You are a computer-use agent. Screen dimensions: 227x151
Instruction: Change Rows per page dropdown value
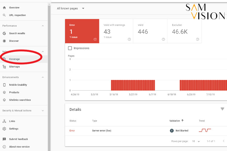[196, 141]
